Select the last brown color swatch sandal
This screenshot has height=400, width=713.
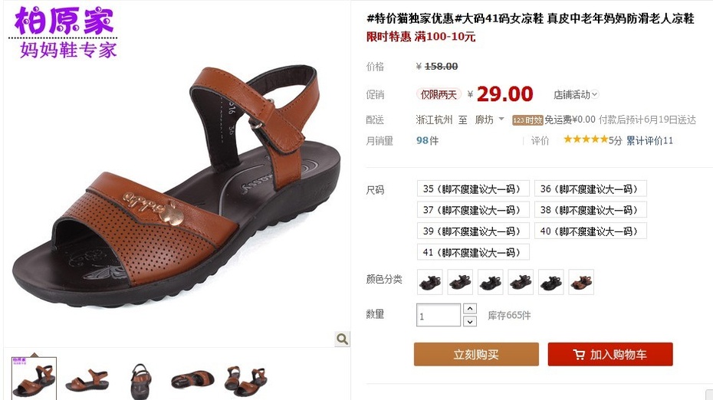581,282
